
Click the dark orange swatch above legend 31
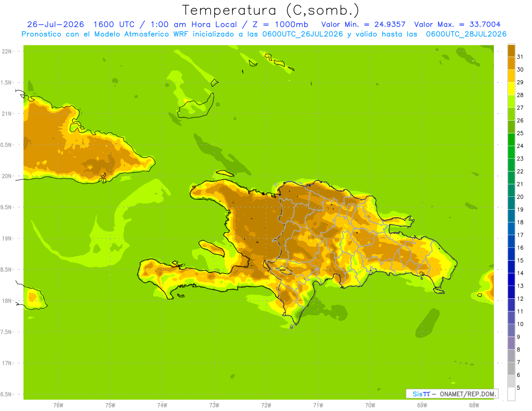pos(511,51)
